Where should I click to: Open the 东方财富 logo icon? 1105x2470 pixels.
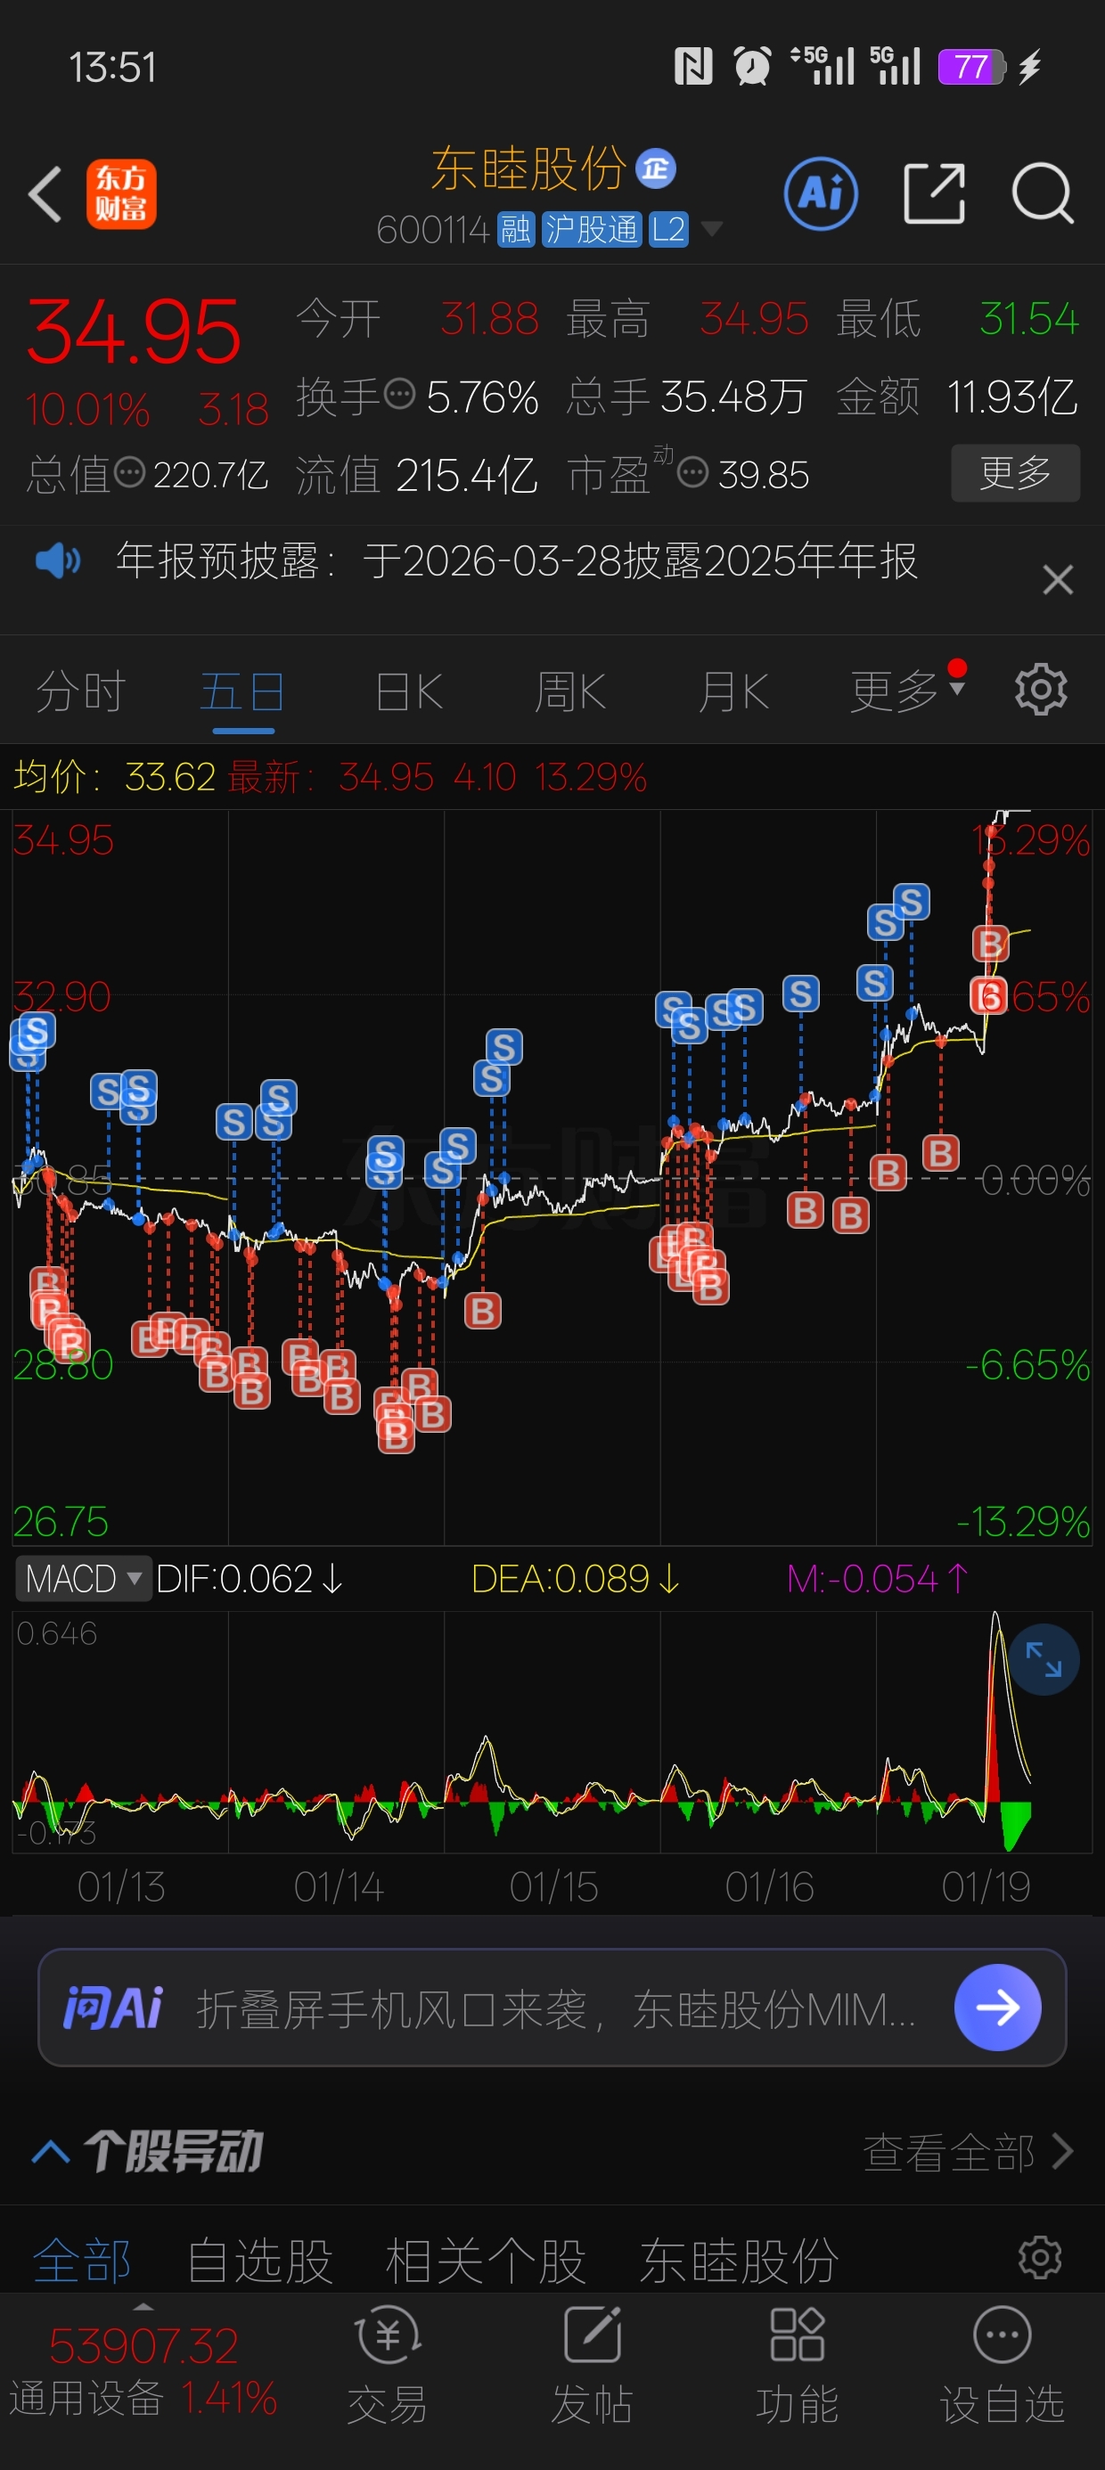pos(121,193)
